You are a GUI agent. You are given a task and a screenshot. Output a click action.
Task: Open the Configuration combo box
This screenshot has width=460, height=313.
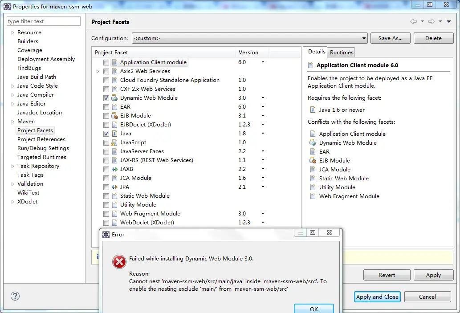250,38
